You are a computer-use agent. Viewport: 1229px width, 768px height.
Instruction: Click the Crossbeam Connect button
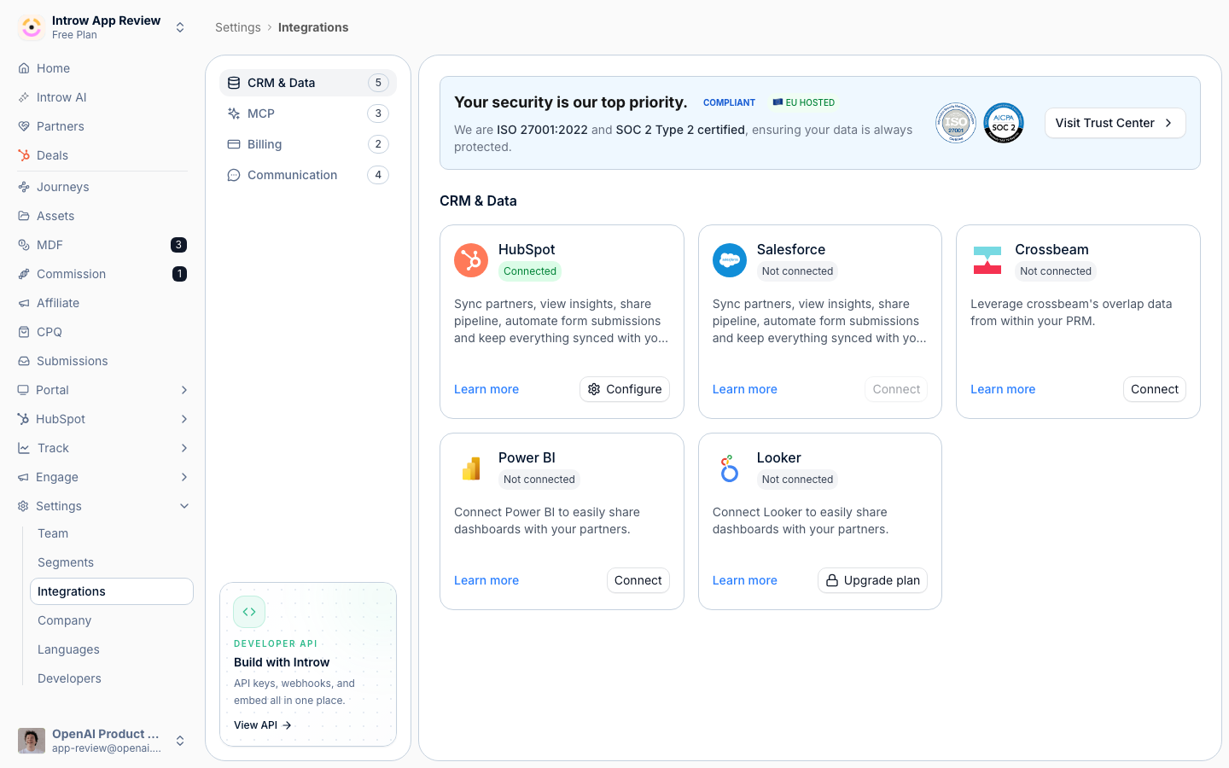pos(1155,389)
